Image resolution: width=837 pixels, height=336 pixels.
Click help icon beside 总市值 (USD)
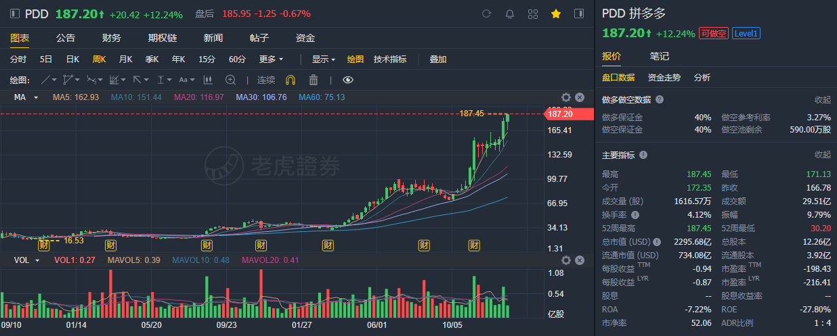point(656,241)
